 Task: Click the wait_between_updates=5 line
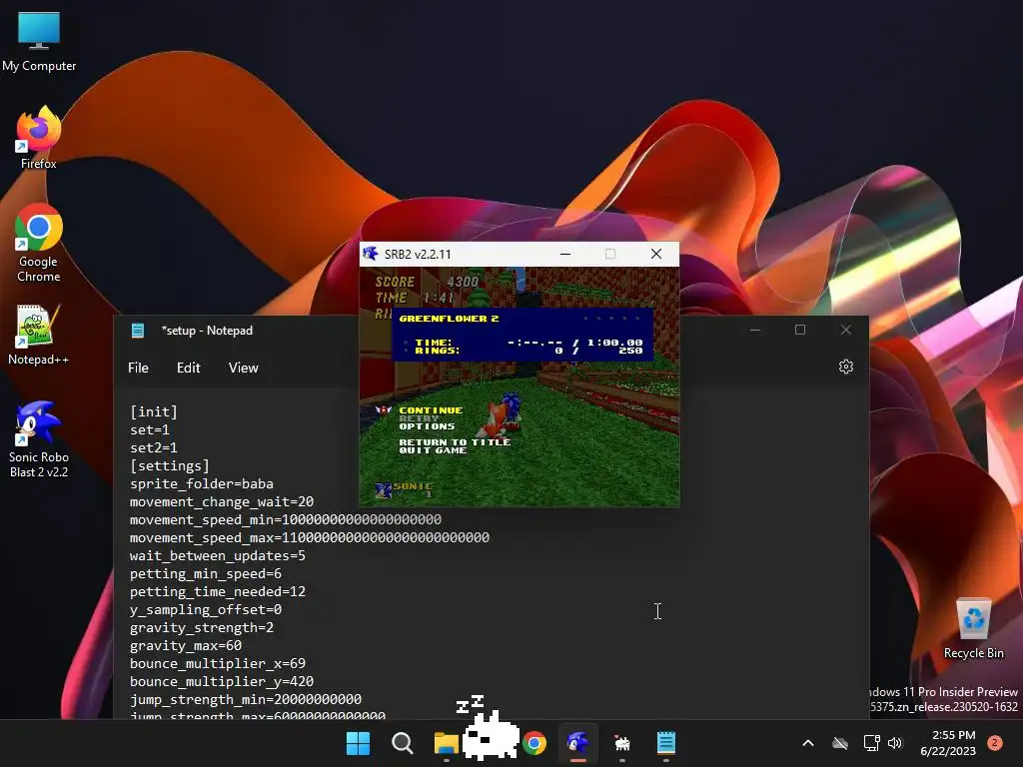217,555
